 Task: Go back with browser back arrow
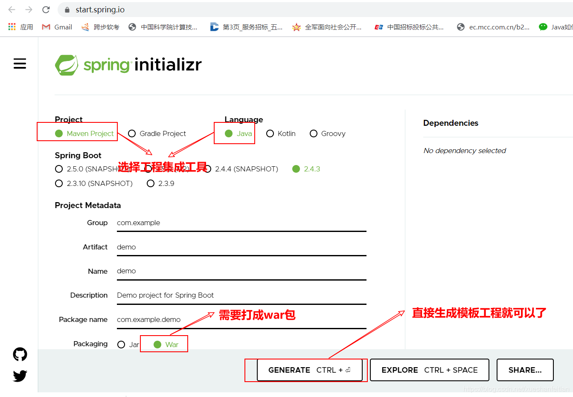[12, 9]
